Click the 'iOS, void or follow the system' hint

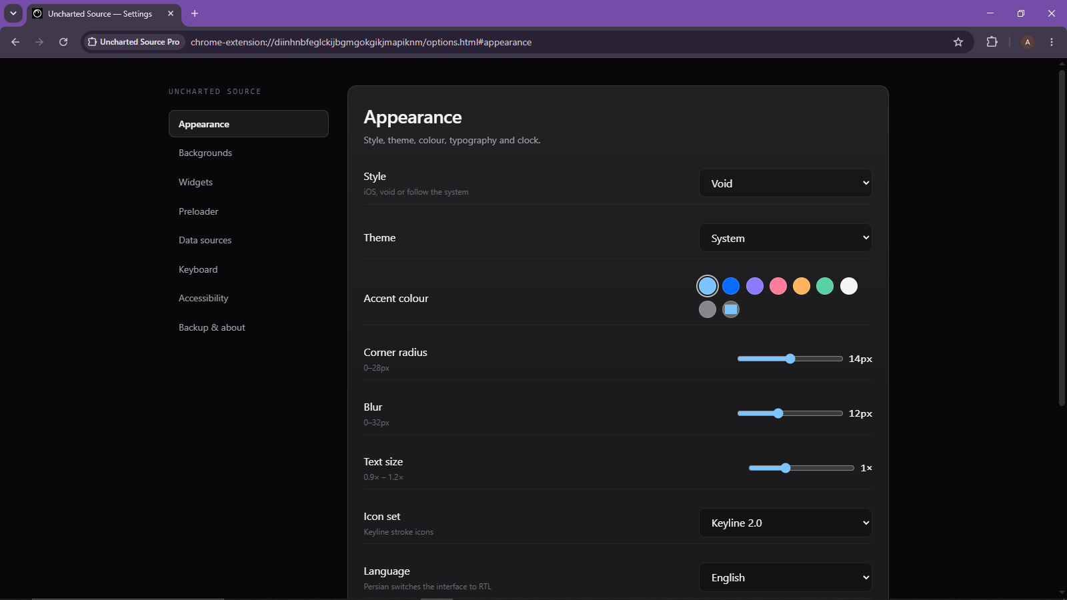[416, 192]
